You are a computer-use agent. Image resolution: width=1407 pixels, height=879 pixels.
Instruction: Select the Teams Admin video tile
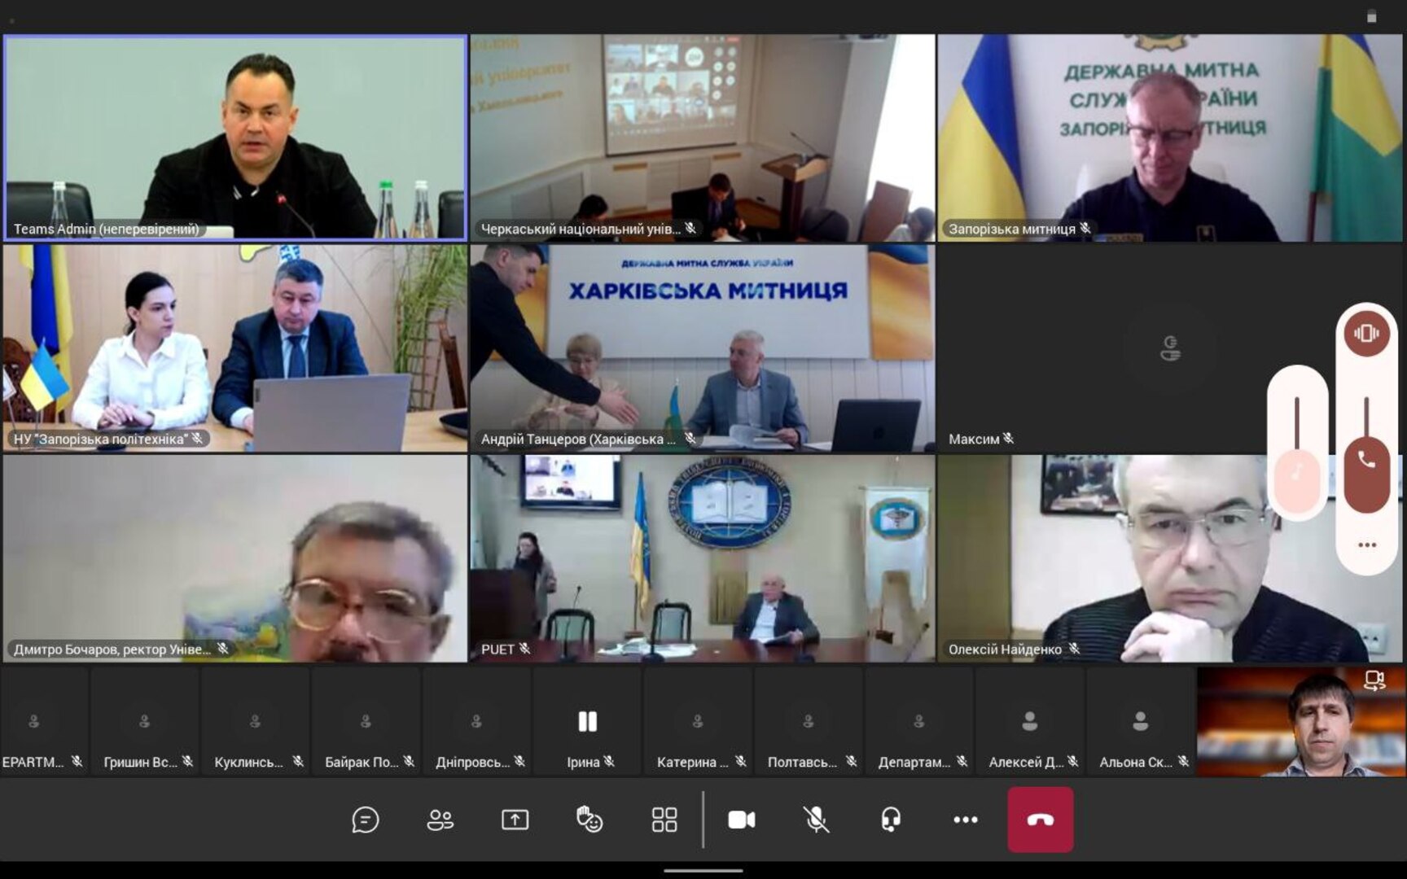[235, 137]
